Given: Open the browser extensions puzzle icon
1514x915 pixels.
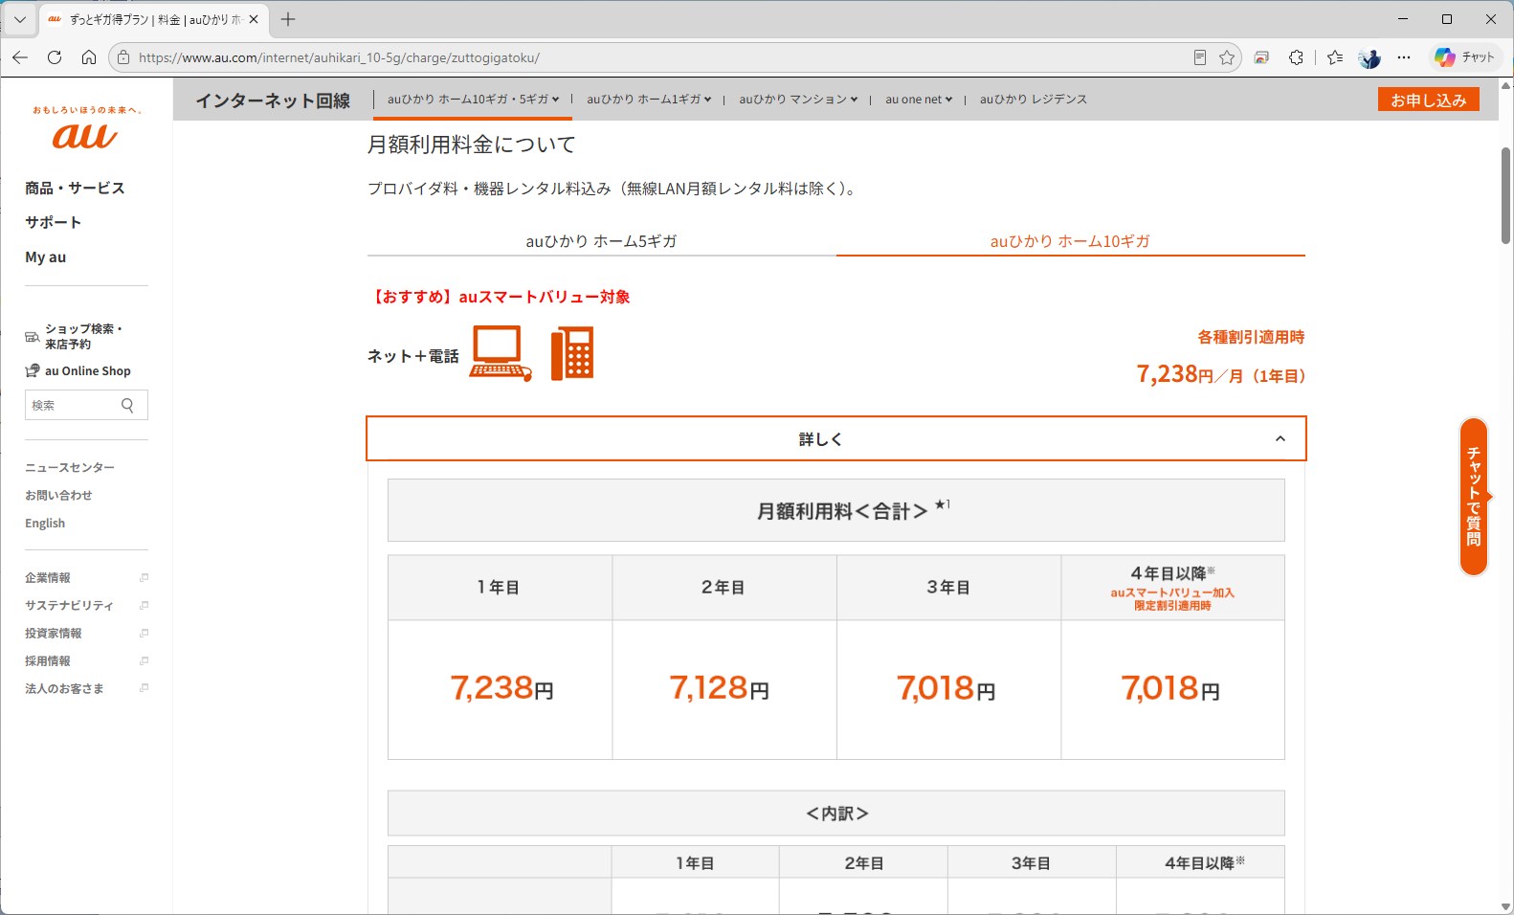Looking at the screenshot, I should click(x=1296, y=57).
